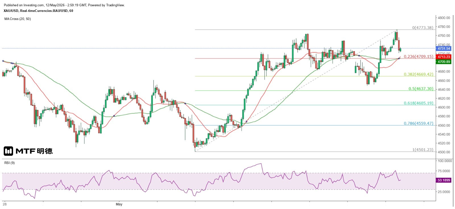Click the 100.0000 RSI axis label
The height and width of the screenshot is (209, 455).
tap(445, 161)
